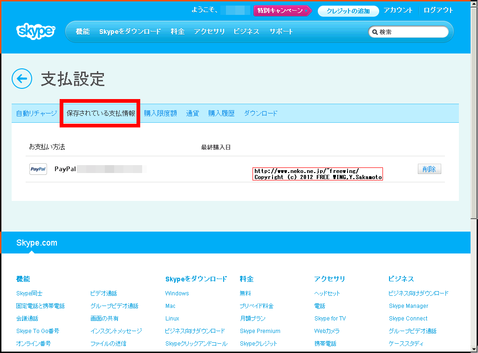Open the 購入履歴 tab
The image size is (478, 353).
(x=221, y=113)
